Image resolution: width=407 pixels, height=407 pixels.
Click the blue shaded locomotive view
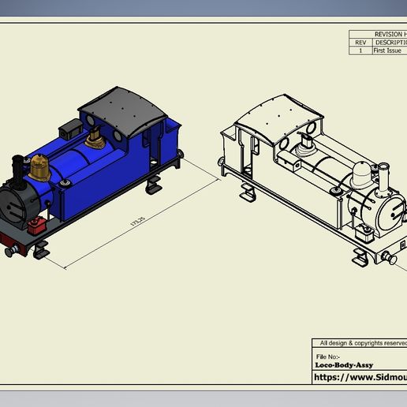91,172
